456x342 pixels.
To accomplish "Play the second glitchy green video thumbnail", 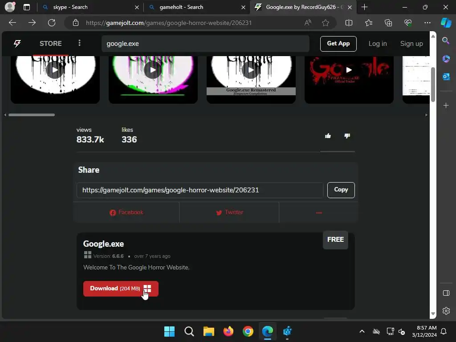I will click(x=153, y=70).
